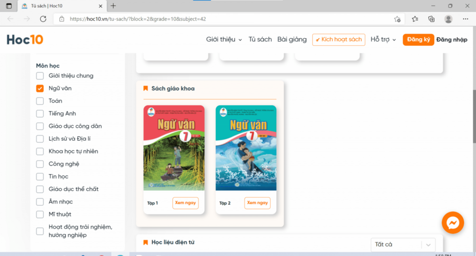Tick the Khoa học tự nhiên checkbox
Viewport: 476px width, 256px height.
click(40, 151)
